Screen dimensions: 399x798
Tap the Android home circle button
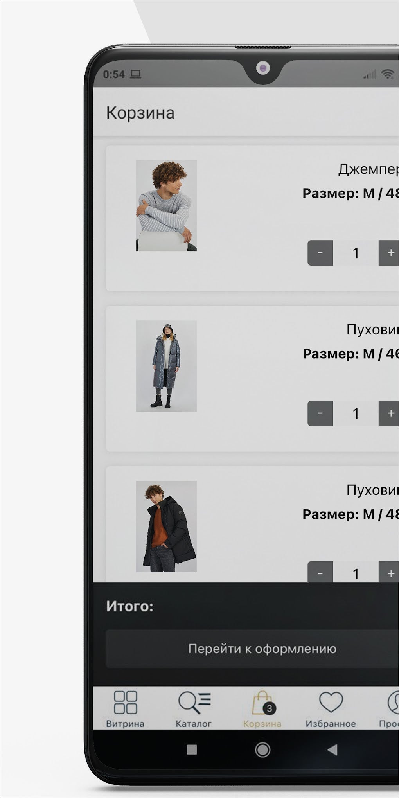(262, 749)
